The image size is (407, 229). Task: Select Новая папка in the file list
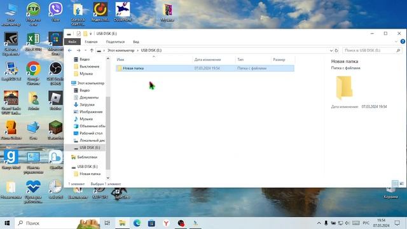205,68
